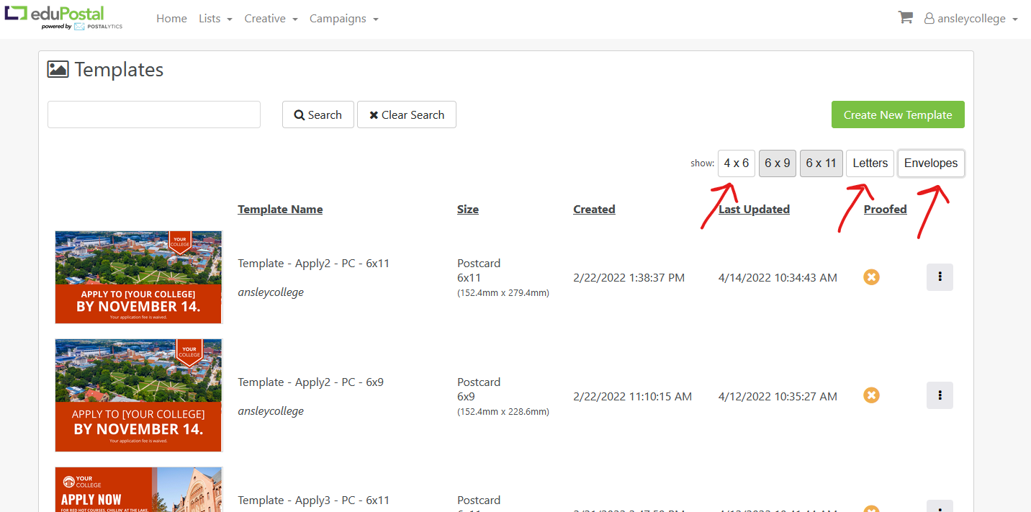Click the eduPostal logo
1031x512 pixels.
pyautogui.click(x=63, y=18)
